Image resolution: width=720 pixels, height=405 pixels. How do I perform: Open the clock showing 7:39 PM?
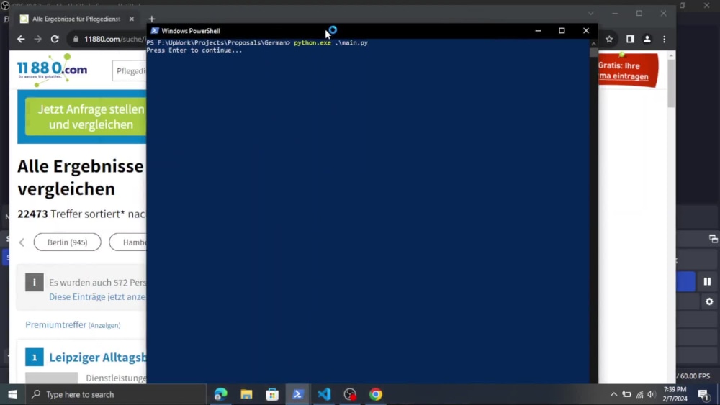(675, 394)
